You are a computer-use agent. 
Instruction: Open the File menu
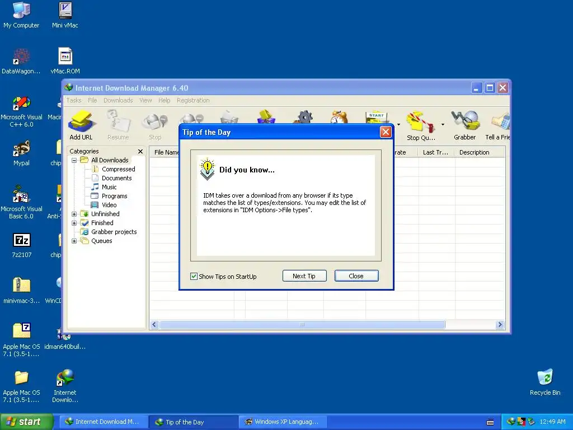click(92, 100)
